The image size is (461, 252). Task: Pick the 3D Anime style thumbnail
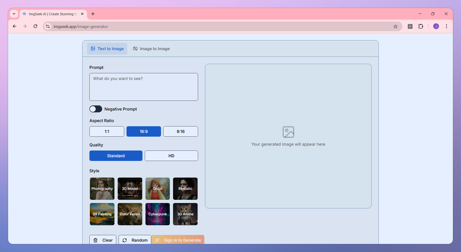[x=185, y=214]
